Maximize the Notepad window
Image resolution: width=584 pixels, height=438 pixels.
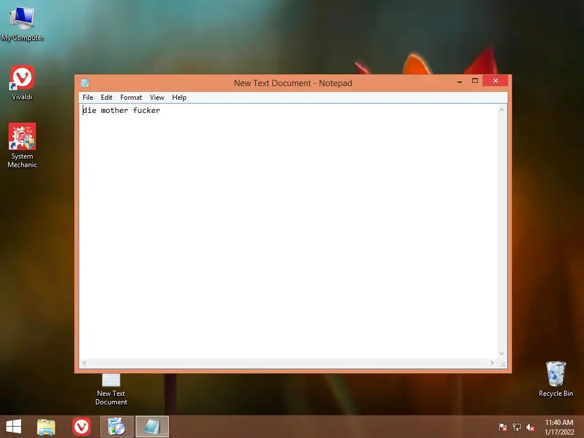tap(475, 81)
